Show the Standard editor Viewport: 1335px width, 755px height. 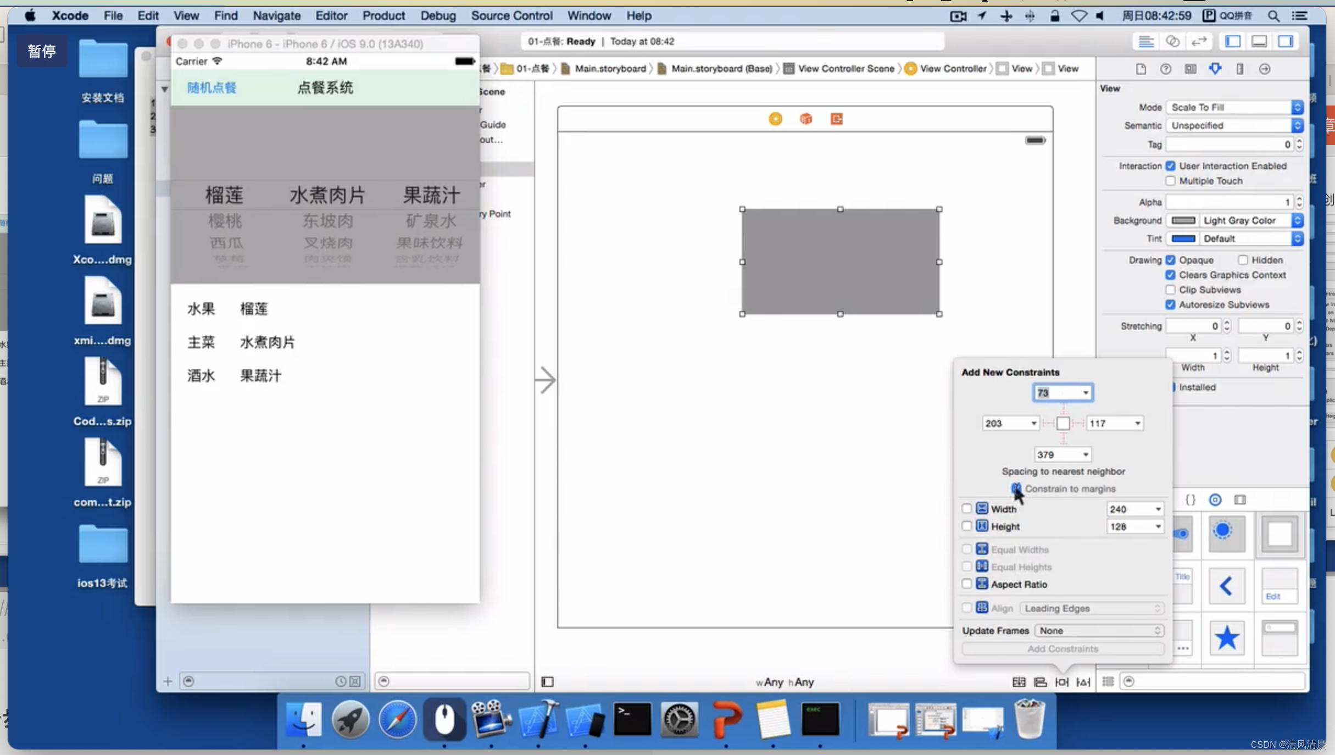pyautogui.click(x=1146, y=41)
